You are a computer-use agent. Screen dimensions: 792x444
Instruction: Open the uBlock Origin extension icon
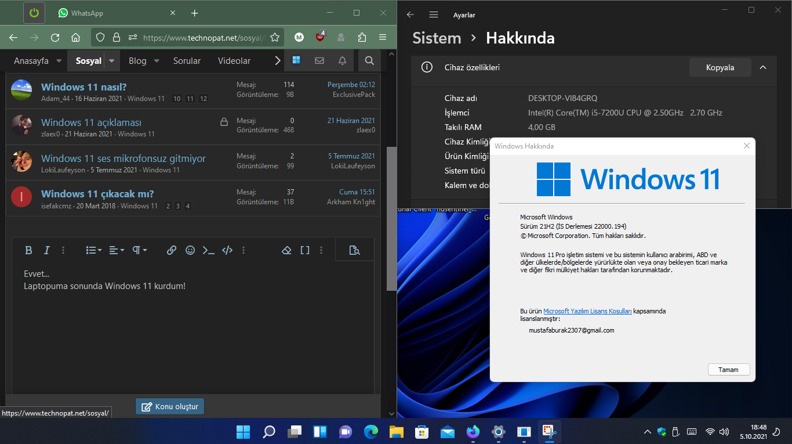coord(320,37)
